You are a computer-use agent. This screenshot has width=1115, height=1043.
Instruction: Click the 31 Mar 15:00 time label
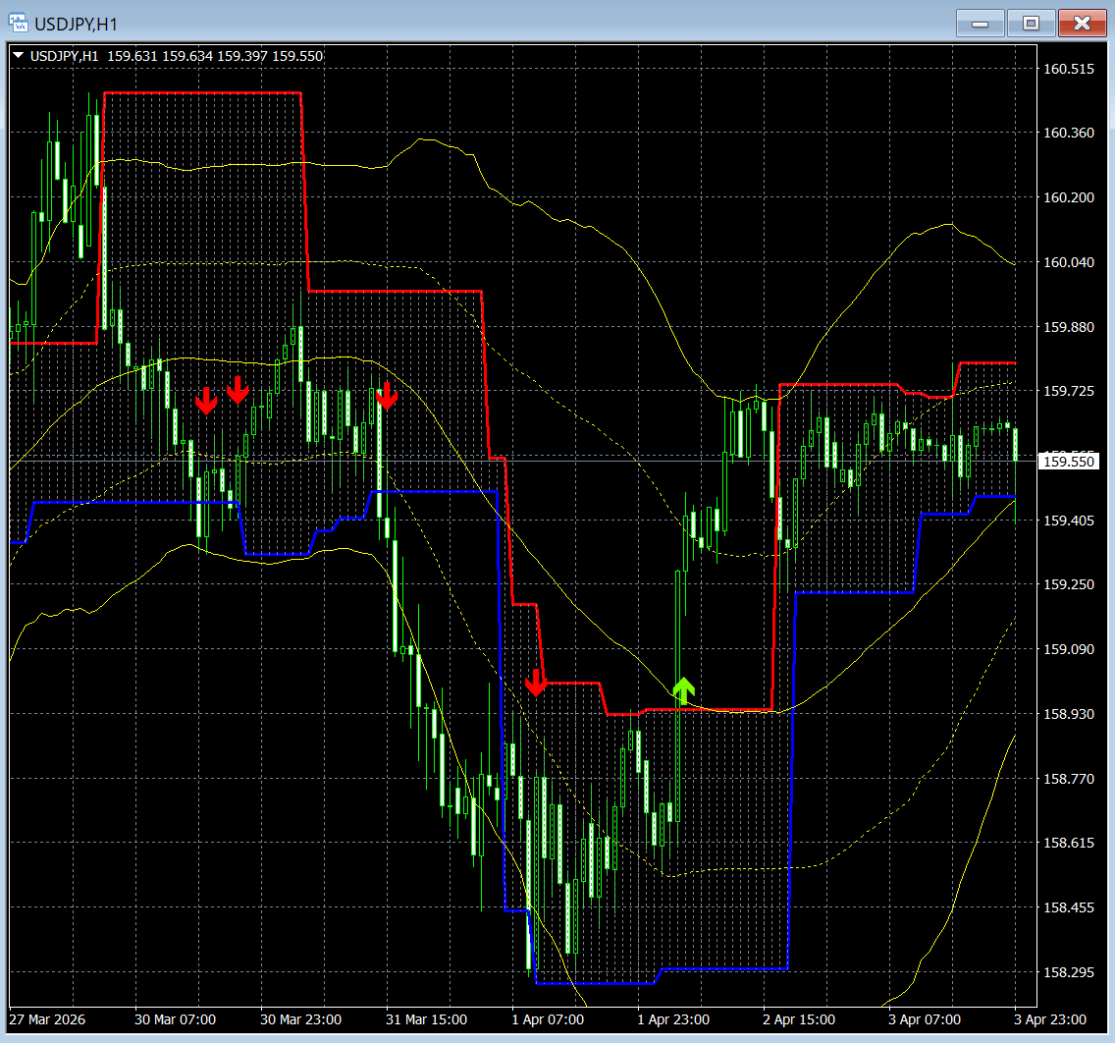[427, 1019]
